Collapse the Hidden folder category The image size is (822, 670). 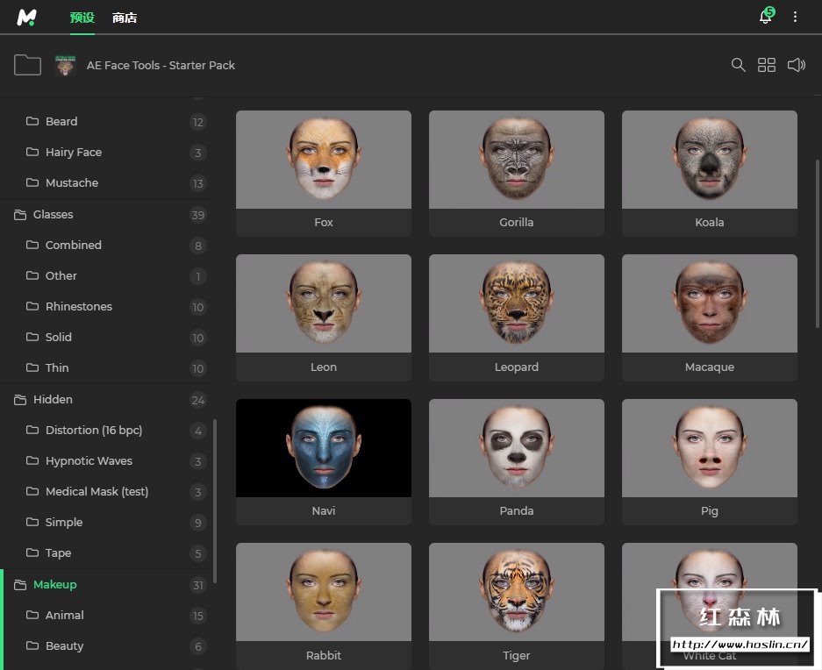click(x=53, y=400)
